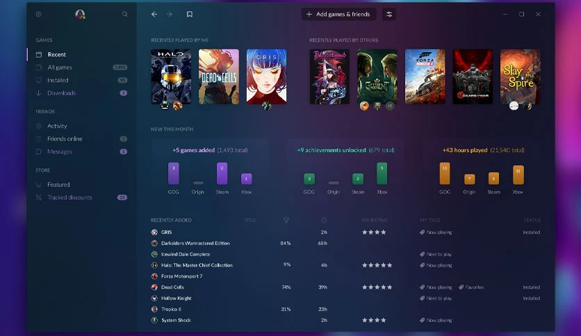Open the settings gear icon
This screenshot has width=581, height=336.
38,14
